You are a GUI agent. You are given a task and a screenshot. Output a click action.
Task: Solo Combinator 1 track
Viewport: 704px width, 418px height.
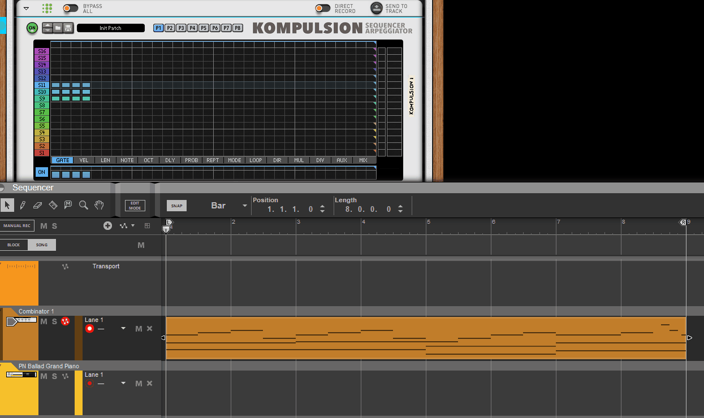pos(54,321)
